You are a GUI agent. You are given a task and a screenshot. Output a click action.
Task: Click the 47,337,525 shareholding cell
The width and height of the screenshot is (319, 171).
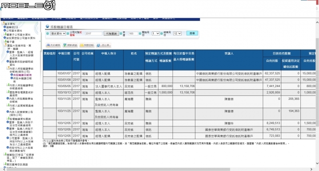point(272,80)
